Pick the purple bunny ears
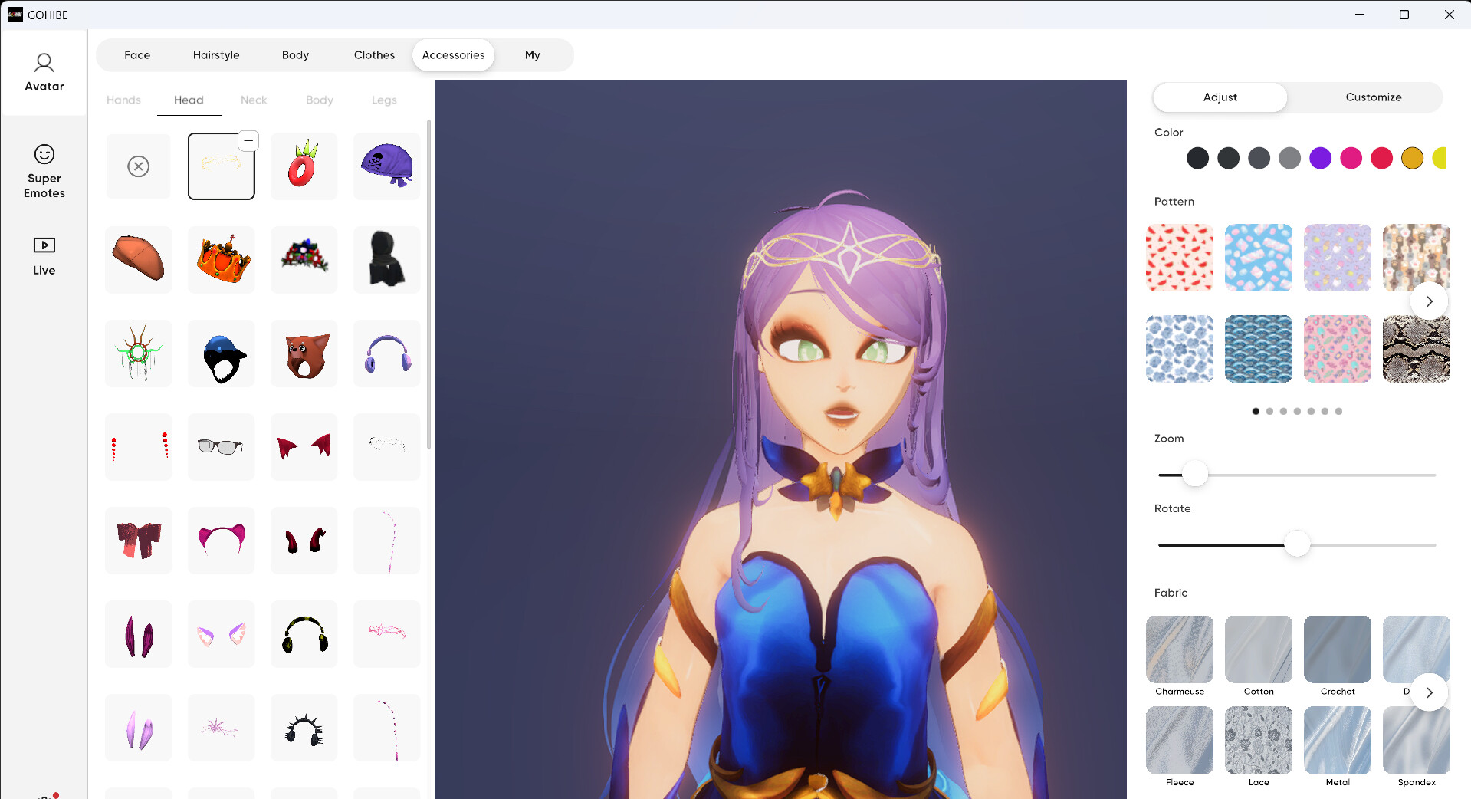Viewport: 1471px width, 799px height. [x=139, y=634]
